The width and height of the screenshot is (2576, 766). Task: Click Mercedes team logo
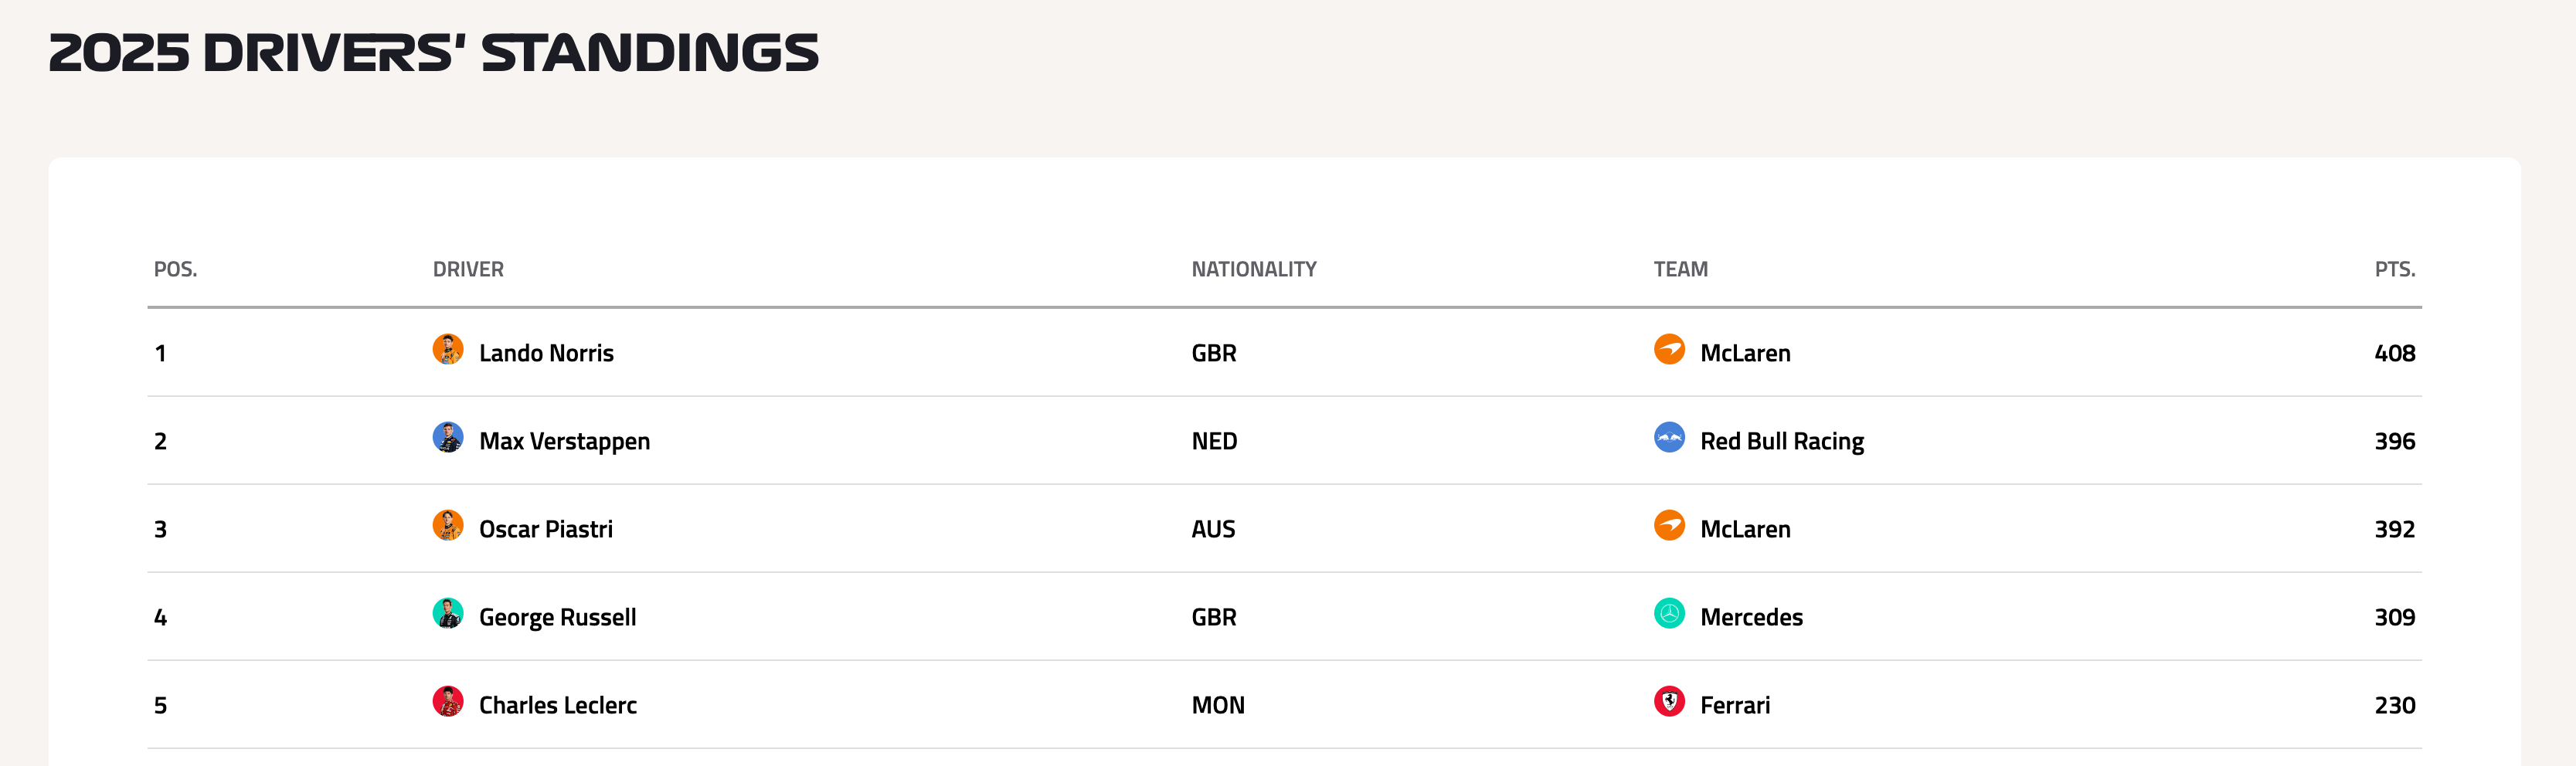1669,614
